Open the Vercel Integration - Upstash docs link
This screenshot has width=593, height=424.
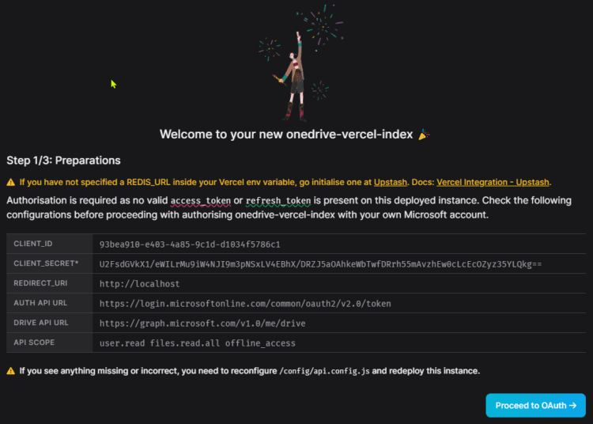coord(493,182)
